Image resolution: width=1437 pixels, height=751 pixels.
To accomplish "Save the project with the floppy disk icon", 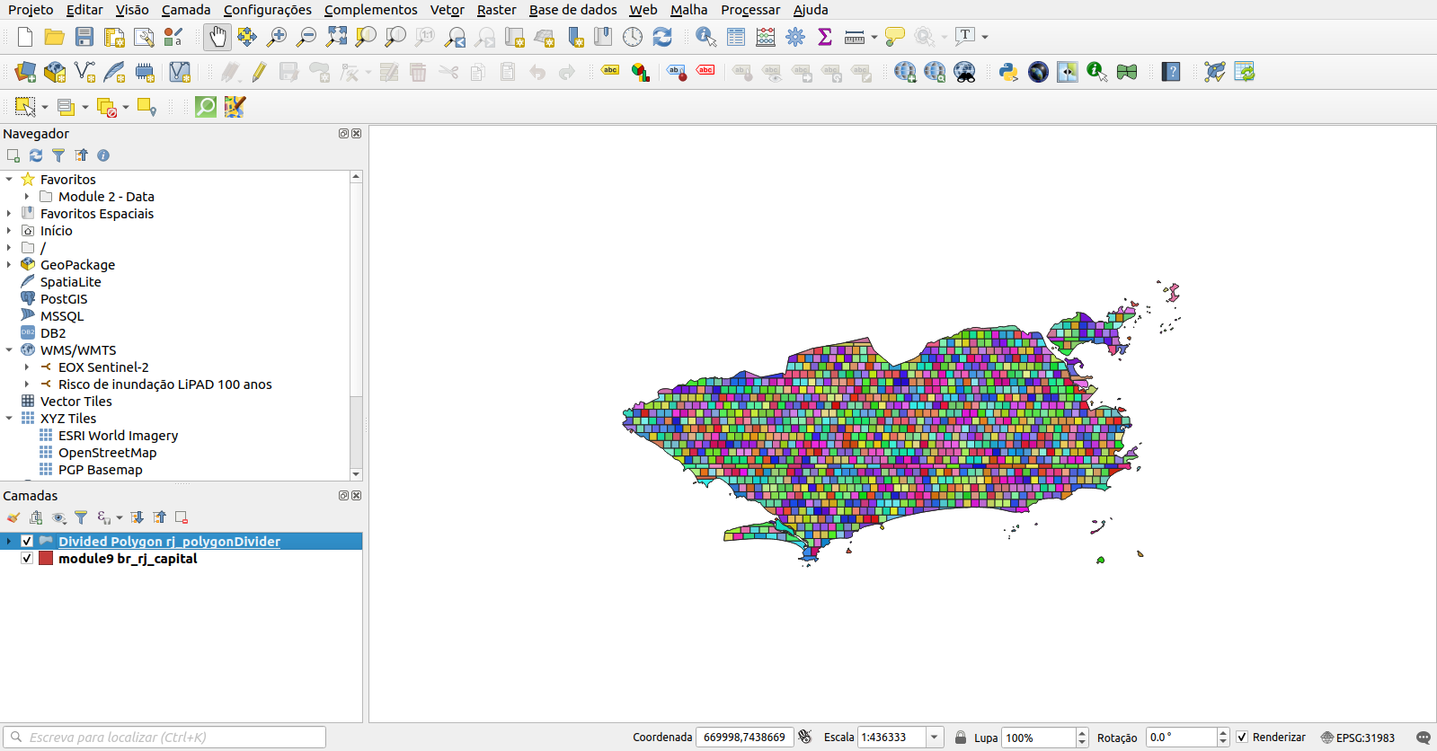I will (84, 37).
